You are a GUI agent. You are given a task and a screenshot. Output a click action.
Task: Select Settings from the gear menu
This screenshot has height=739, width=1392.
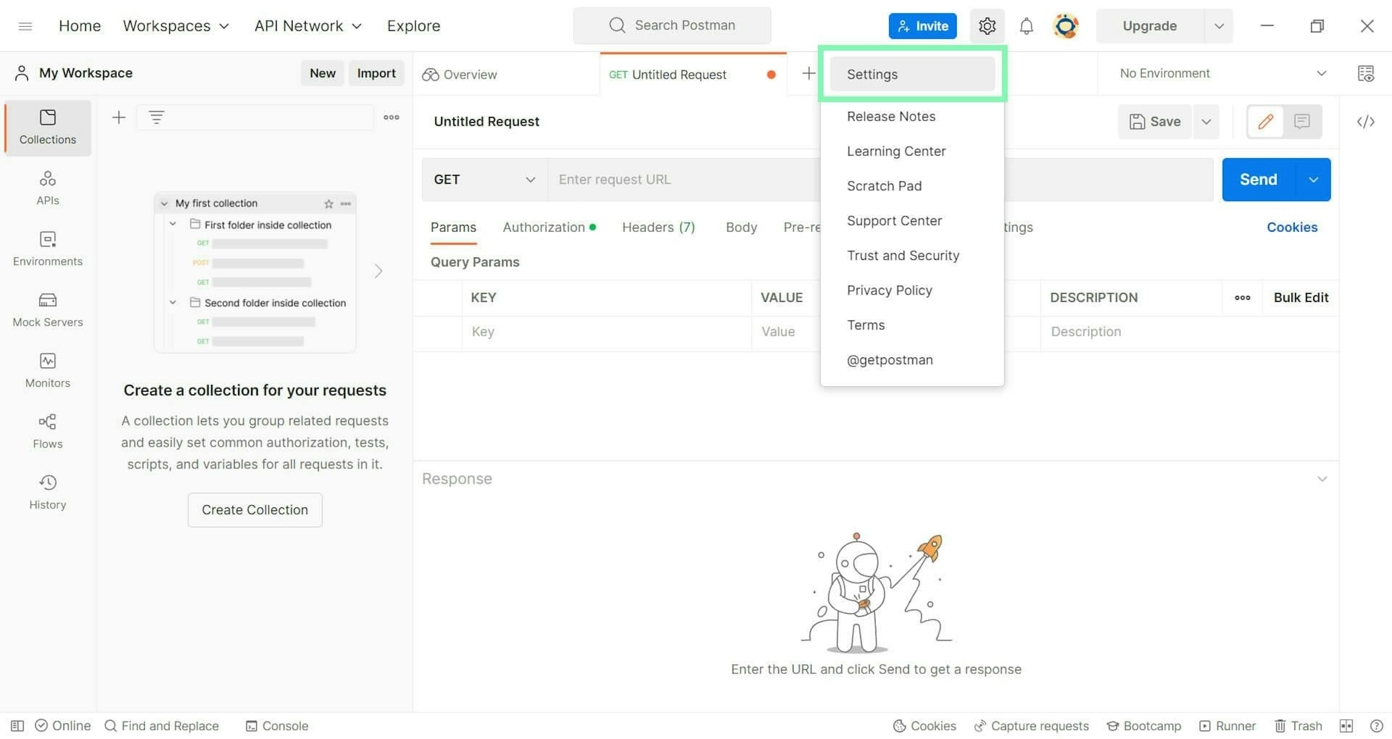click(912, 74)
